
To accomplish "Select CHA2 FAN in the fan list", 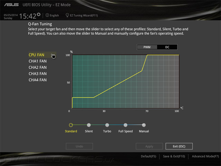I will click(38, 67).
